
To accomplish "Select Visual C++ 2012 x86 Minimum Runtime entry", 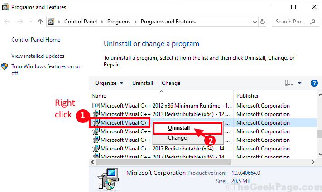I will pyautogui.click(x=162, y=106).
